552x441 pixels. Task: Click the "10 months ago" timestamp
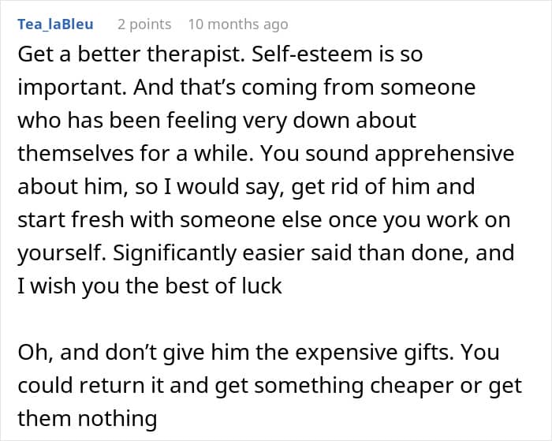click(238, 24)
